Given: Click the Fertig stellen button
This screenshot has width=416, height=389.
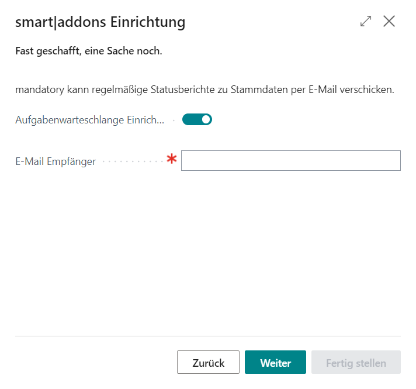Looking at the screenshot, I should [356, 363].
